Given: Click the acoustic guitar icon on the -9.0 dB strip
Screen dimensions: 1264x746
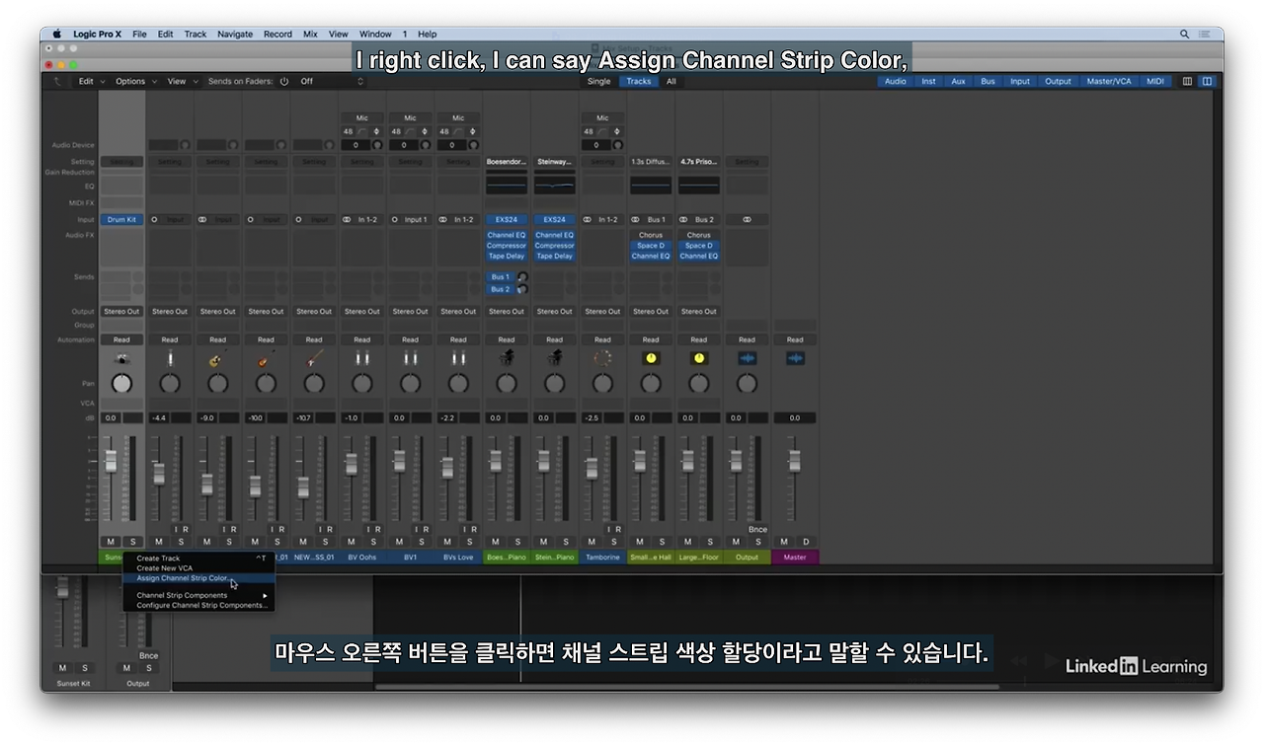Looking at the screenshot, I should (x=217, y=359).
